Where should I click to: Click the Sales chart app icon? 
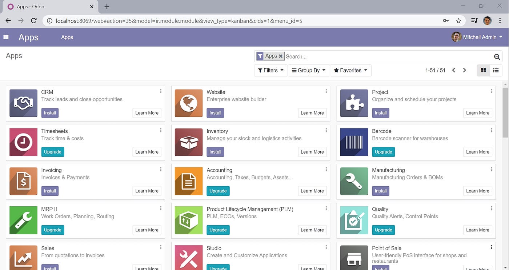23,258
